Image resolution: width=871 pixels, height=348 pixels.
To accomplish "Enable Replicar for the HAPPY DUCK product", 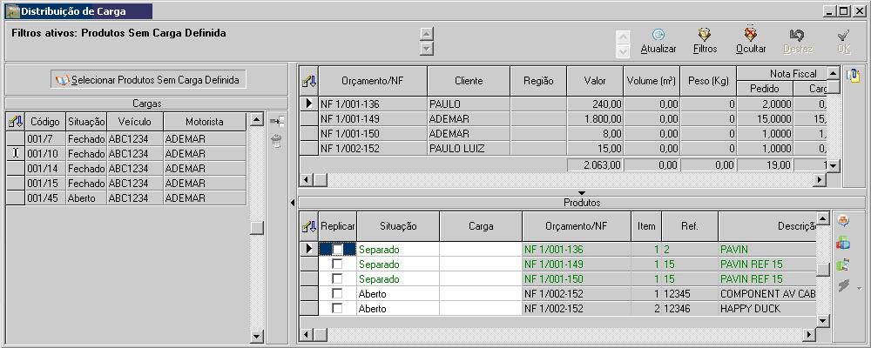I will (x=337, y=309).
